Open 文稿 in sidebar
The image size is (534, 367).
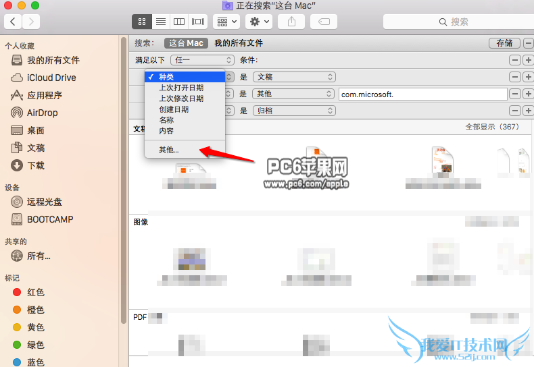tap(28, 148)
